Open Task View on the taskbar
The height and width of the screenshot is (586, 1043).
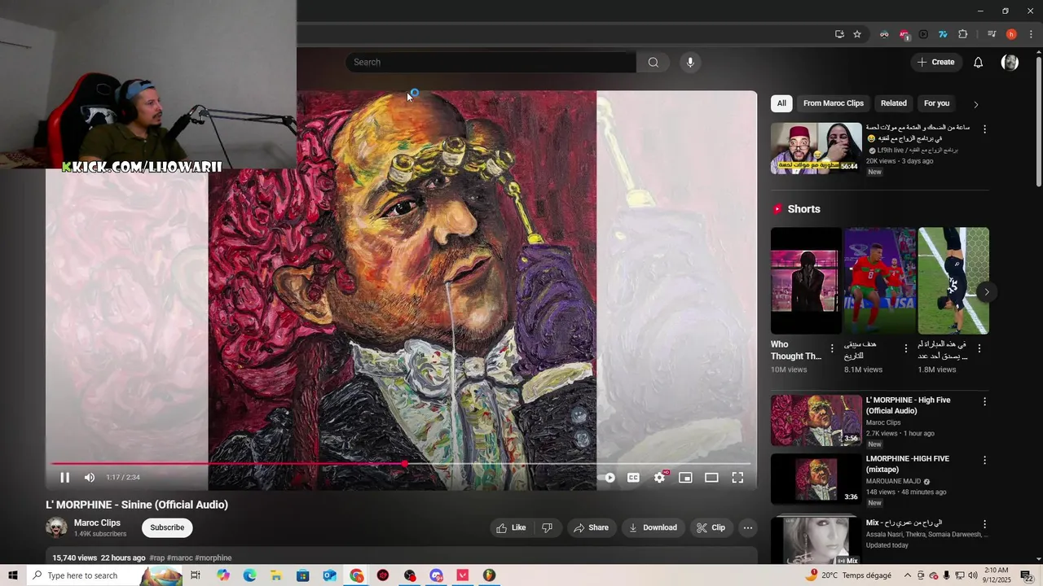click(x=196, y=575)
